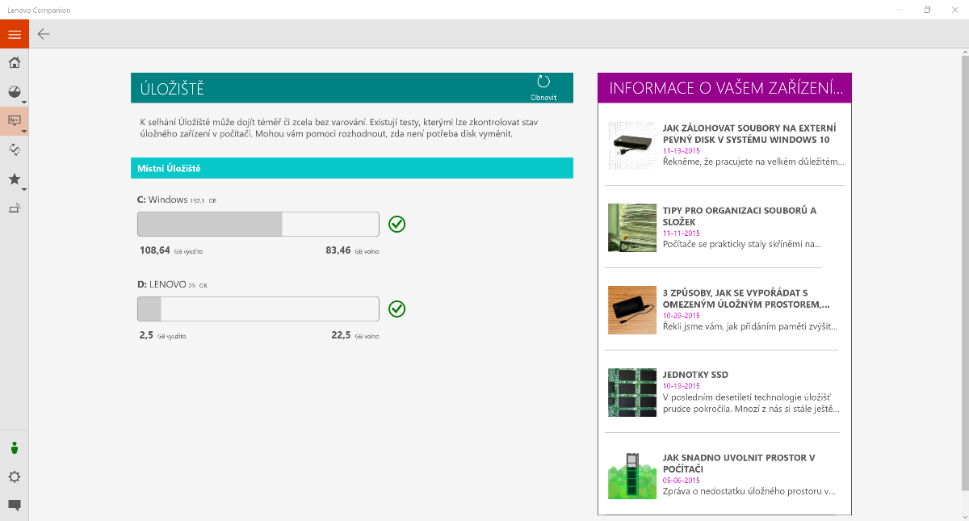Image resolution: width=969 pixels, height=521 pixels.
Task: Select the Místní Úložiště section header
Action: pos(351,168)
